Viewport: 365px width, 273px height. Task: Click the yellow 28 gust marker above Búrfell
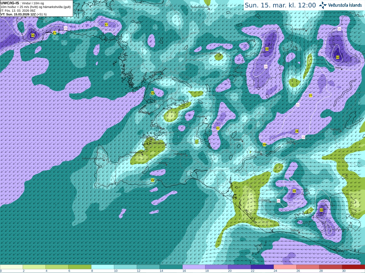click(x=297, y=131)
